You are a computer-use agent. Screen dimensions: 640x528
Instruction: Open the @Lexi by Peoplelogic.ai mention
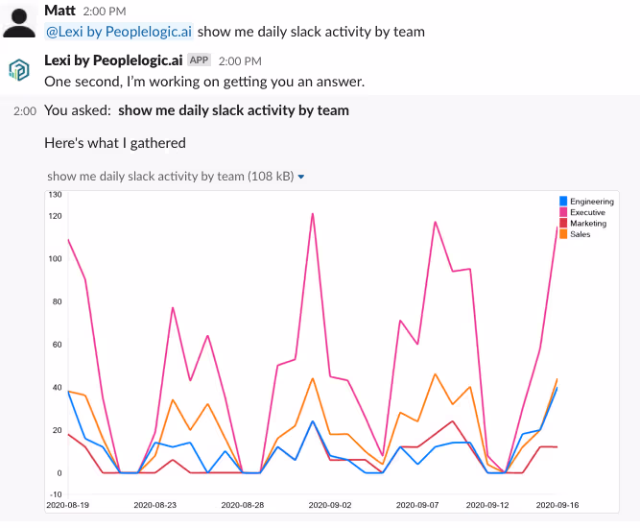pyautogui.click(x=119, y=32)
